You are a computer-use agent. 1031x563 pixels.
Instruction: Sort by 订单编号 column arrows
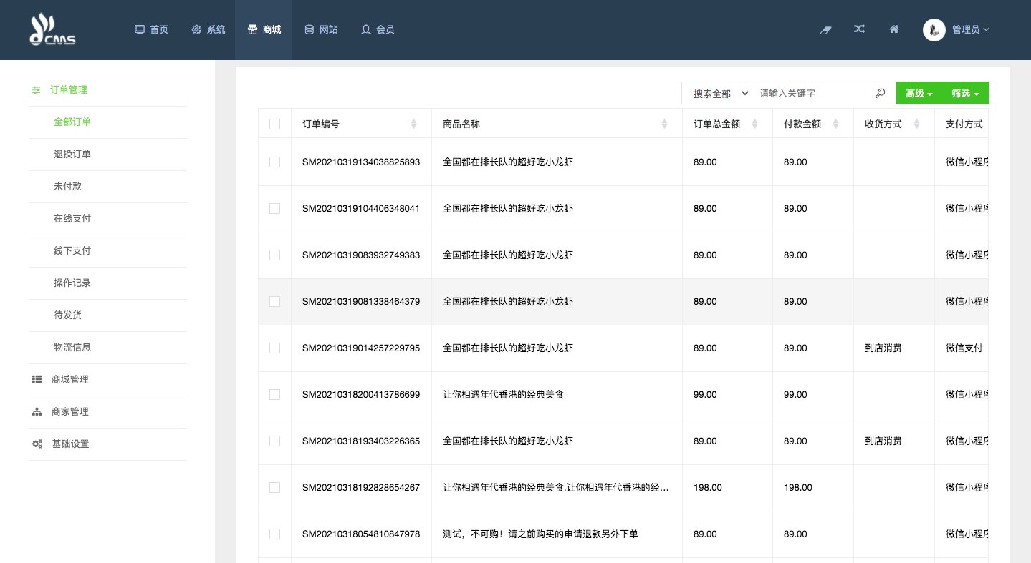coord(413,124)
